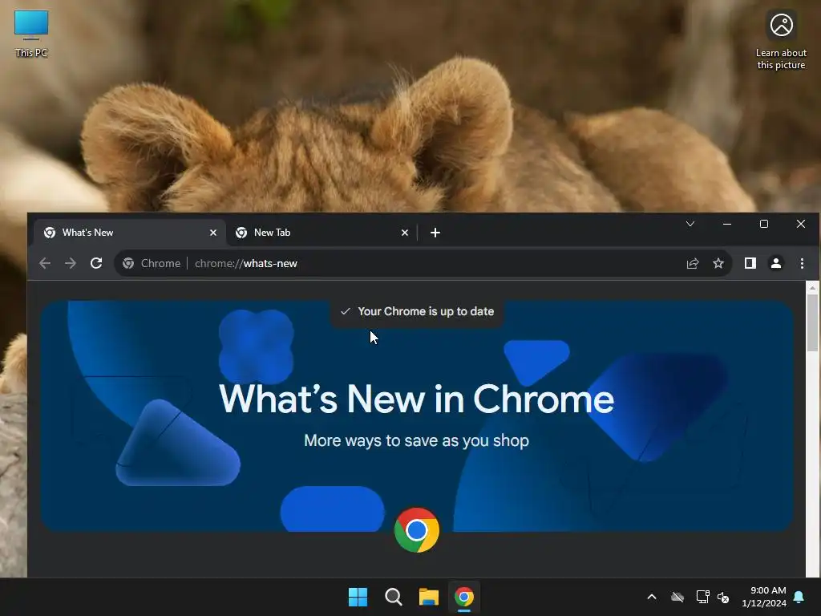Screen dimensions: 821x616
Task: Click 'More ways to save as you shop'
Action: click(x=416, y=440)
